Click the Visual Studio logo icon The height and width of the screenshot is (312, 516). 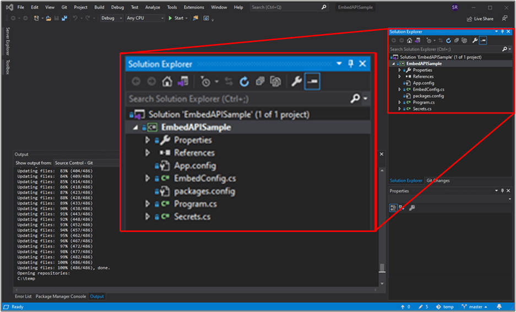pyautogui.click(x=9, y=7)
